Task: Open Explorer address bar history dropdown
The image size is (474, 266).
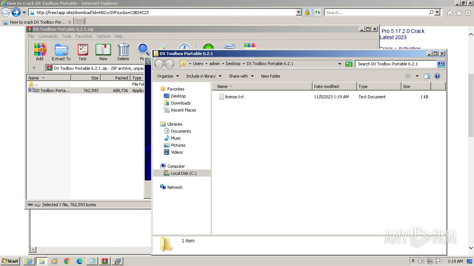Action: coord(340,64)
